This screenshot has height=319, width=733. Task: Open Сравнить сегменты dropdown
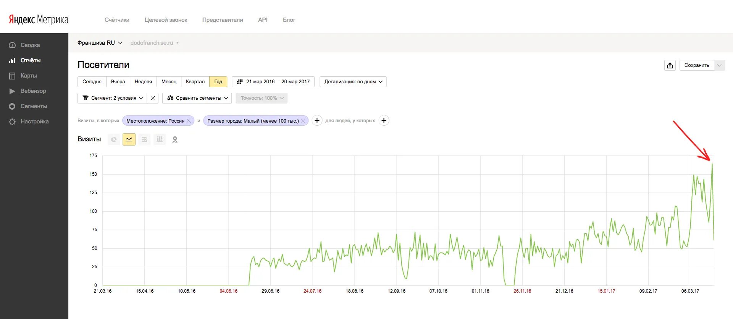coord(197,98)
